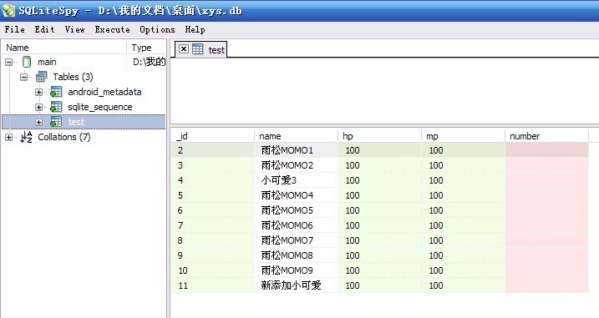Select android_metadata in the tree
Image resolution: width=599 pixels, height=318 pixels.
coord(104,92)
